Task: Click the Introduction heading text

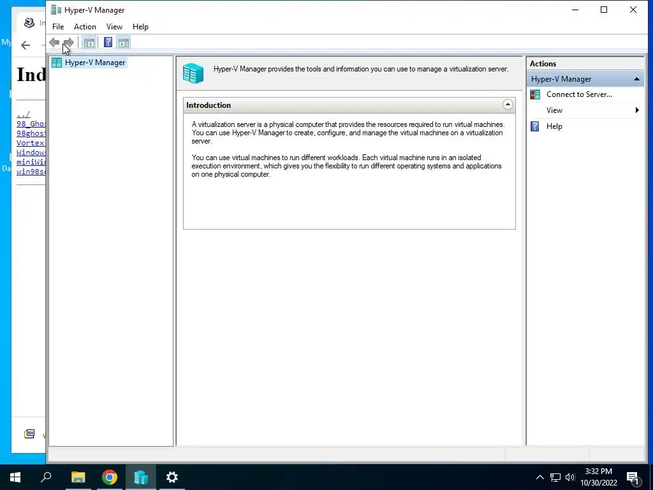Action: coord(209,105)
